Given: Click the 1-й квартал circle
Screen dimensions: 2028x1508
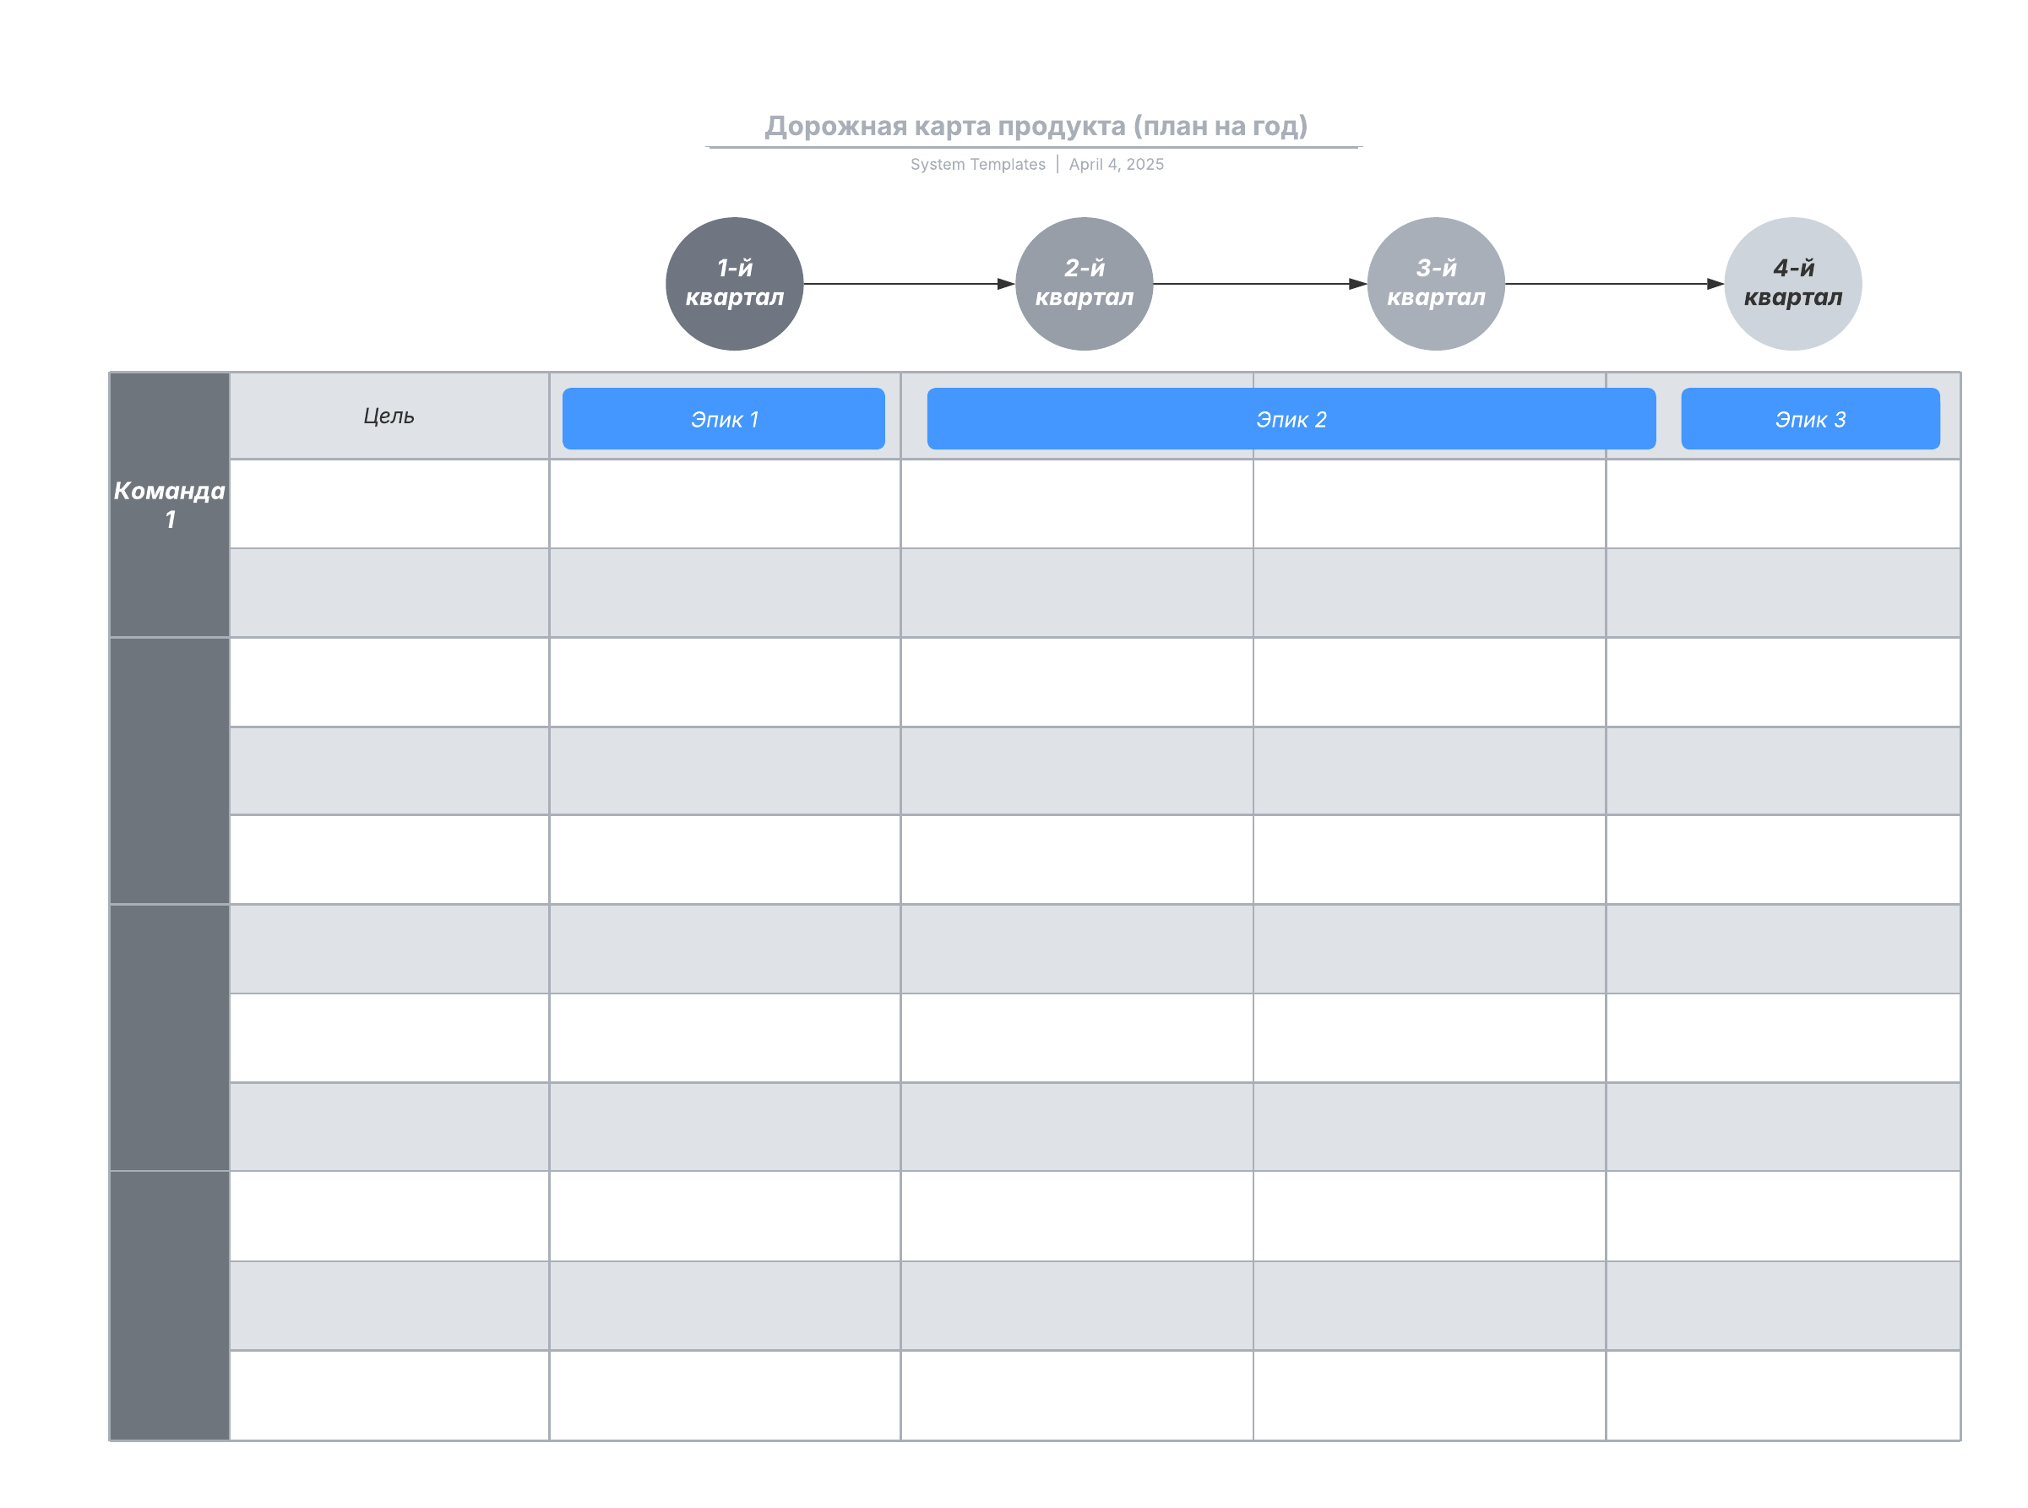Looking at the screenshot, I should tap(734, 283).
